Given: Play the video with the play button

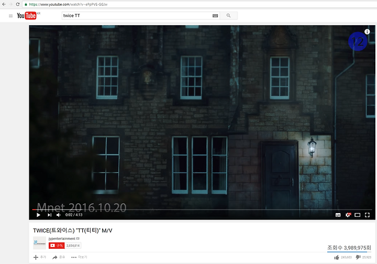Looking at the screenshot, I should tap(38, 215).
